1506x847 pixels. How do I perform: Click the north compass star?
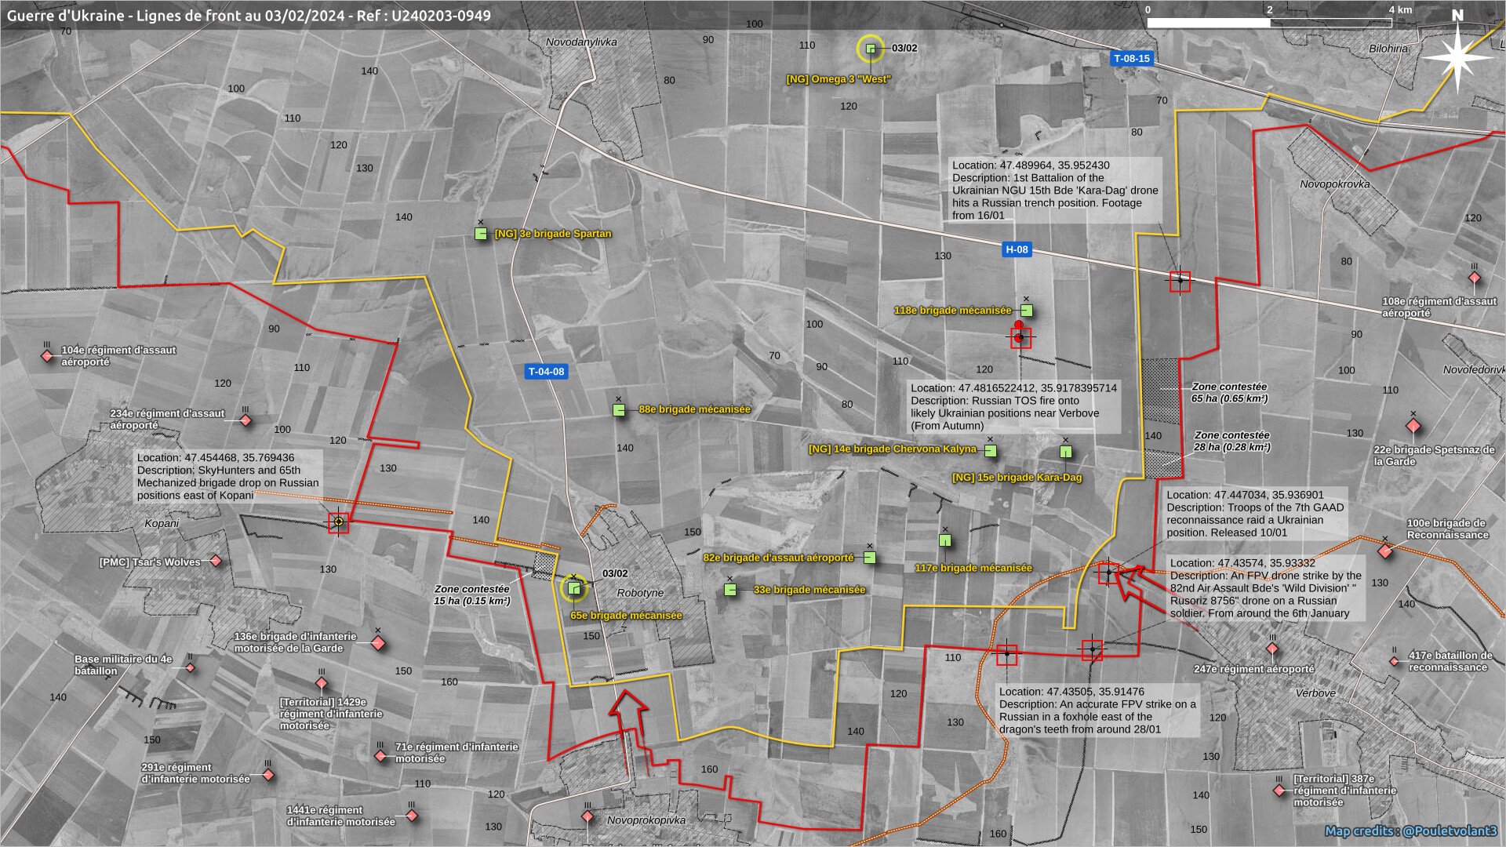click(x=1457, y=56)
